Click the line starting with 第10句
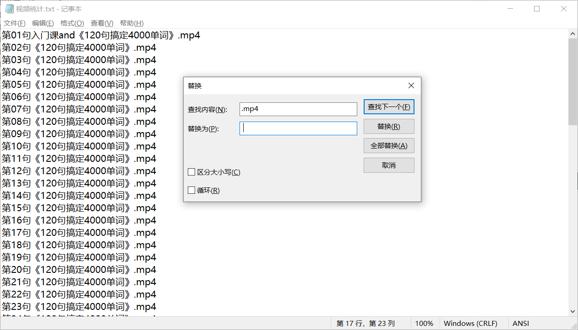The width and height of the screenshot is (578, 330). tap(79, 146)
